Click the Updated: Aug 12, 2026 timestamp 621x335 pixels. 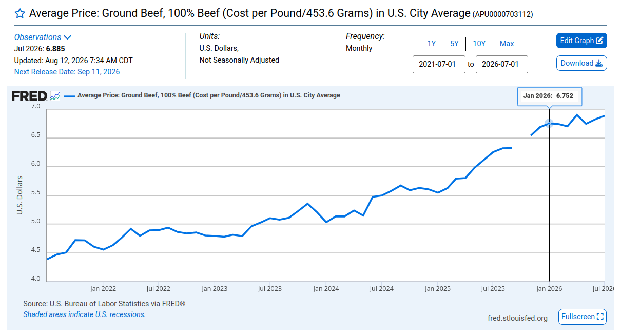73,60
